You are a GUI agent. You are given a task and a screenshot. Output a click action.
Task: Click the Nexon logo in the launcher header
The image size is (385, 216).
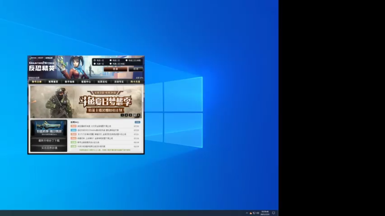click(x=33, y=58)
